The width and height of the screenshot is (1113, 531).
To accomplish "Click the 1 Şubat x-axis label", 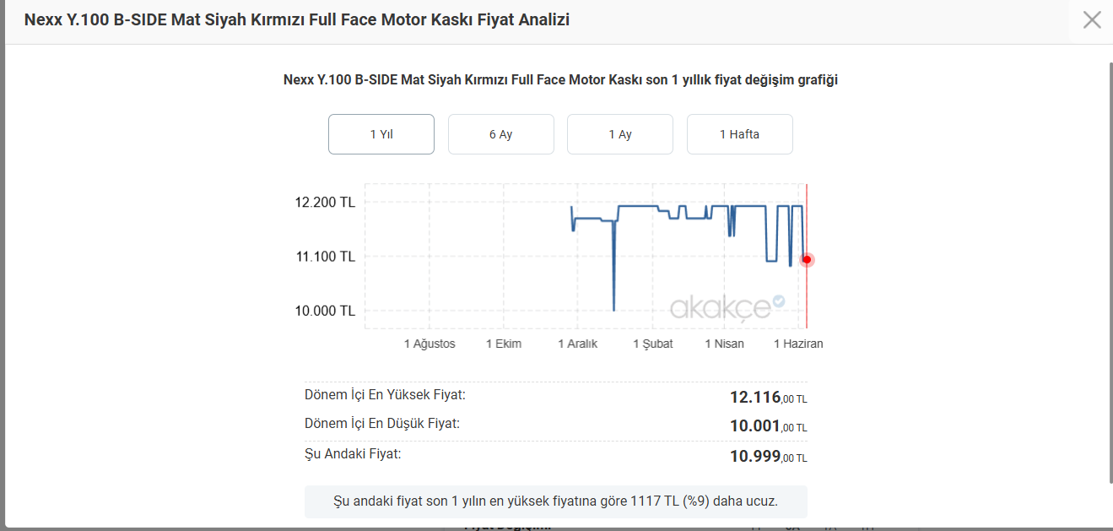I will (653, 344).
